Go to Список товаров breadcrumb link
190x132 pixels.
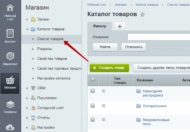coord(178,5)
